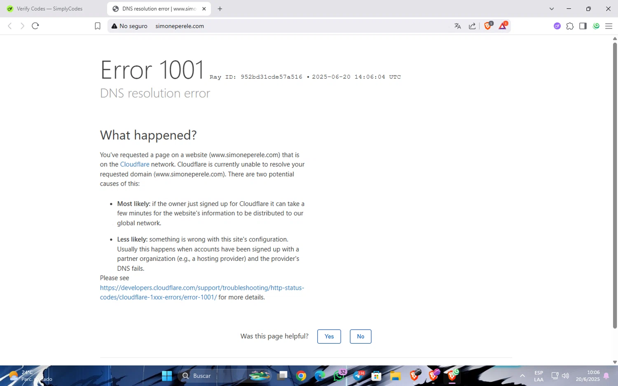Open the volume speaker icon in system tray
618x386 pixels.
(x=565, y=376)
